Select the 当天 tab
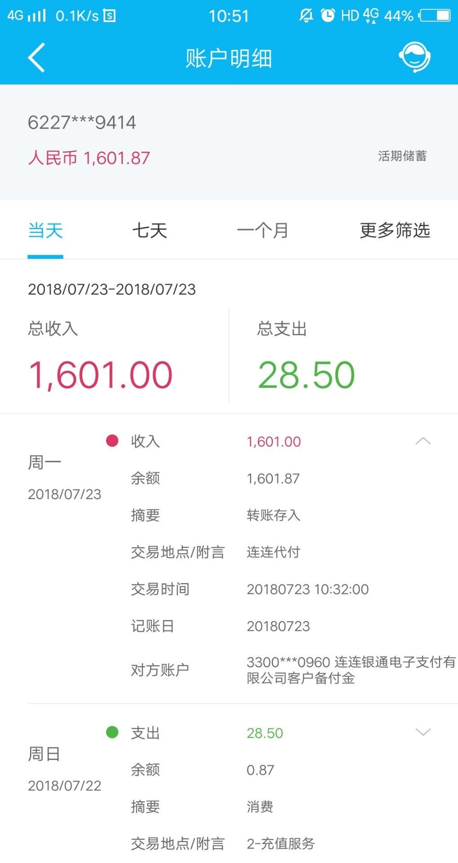Image resolution: width=458 pixels, height=863 pixels. click(x=45, y=231)
